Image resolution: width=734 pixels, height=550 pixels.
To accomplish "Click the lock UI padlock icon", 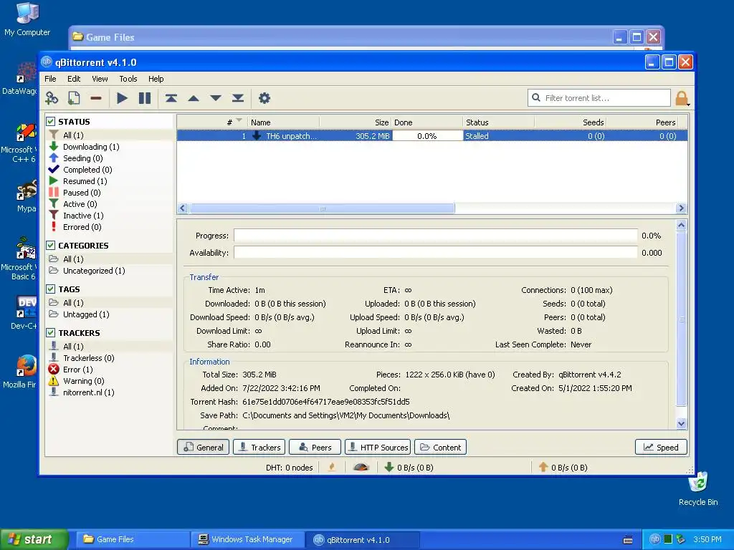I will pos(682,99).
